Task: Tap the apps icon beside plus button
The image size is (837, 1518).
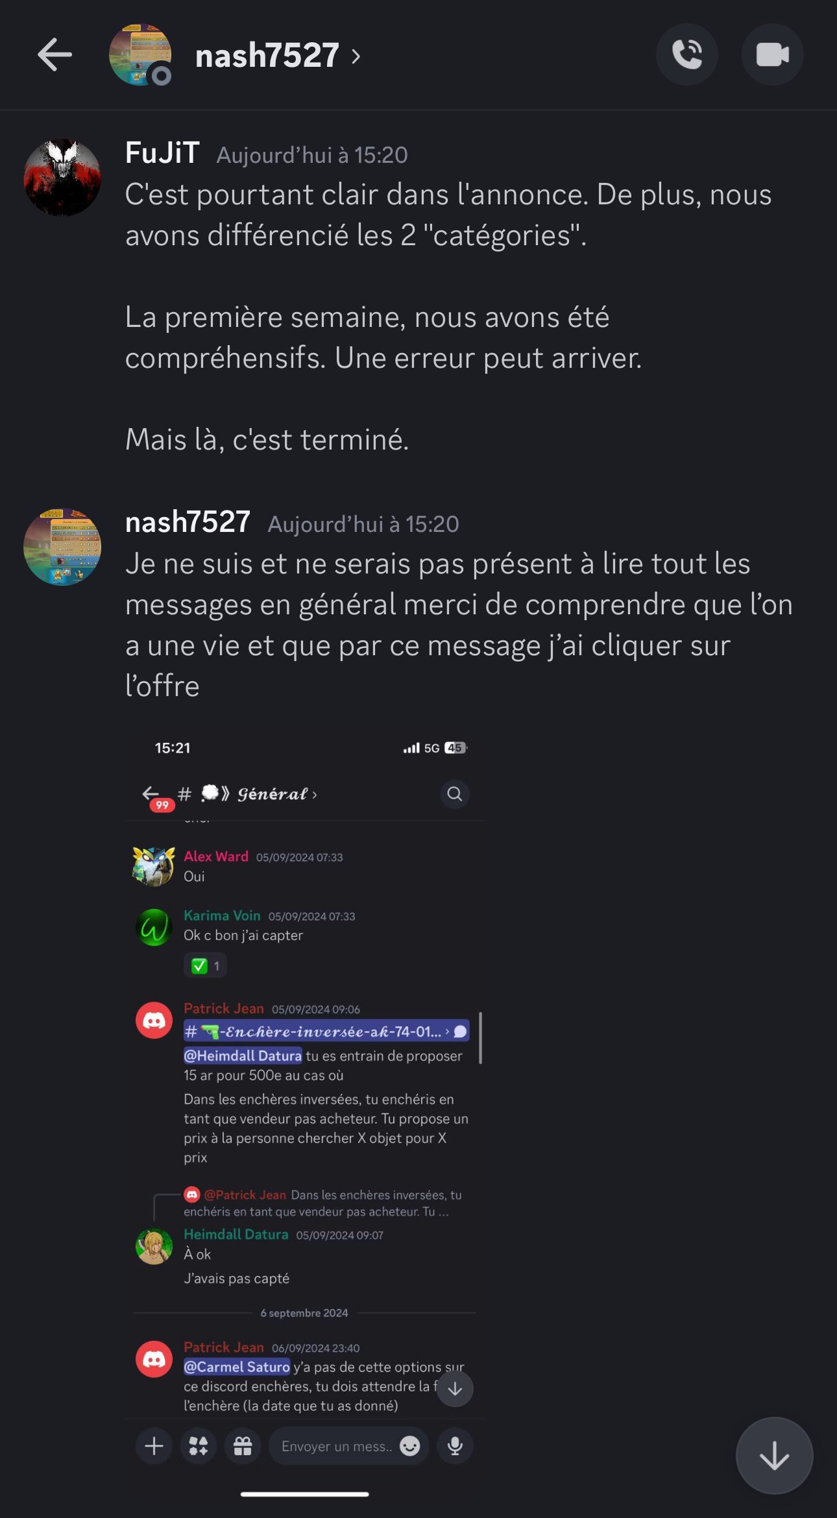Action: coord(198,1446)
